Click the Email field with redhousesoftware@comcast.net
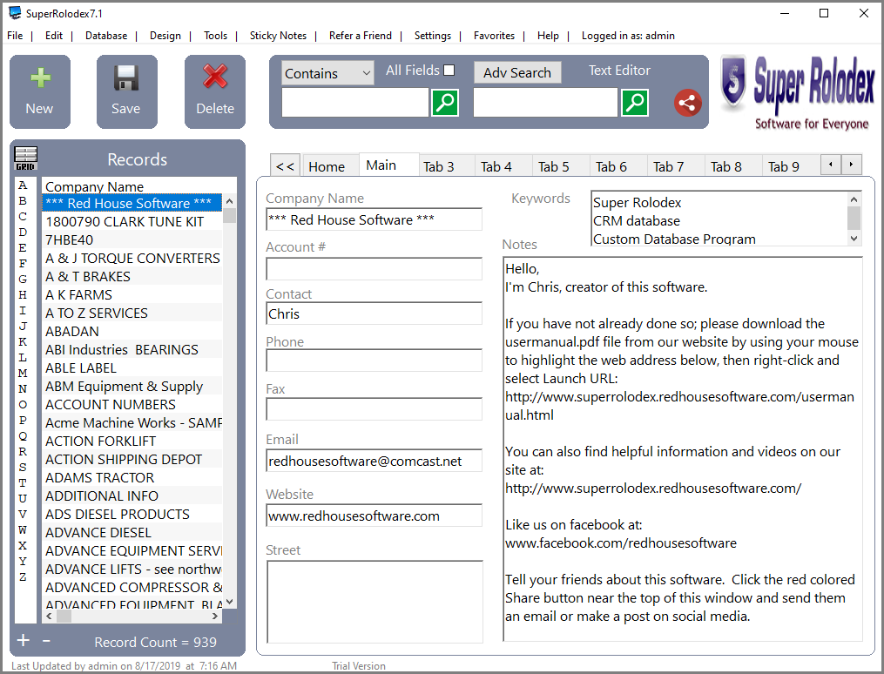This screenshot has height=674, width=884. coord(374,461)
